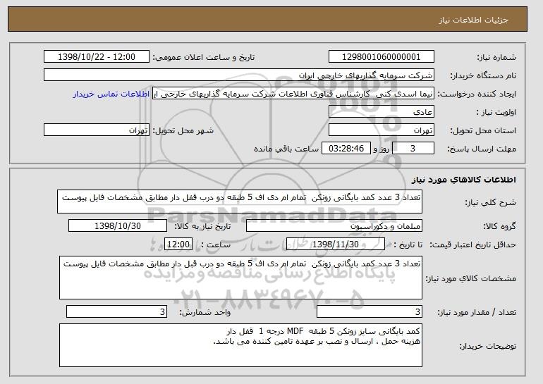Click the label 'واحد شمارش:'

tap(205, 312)
